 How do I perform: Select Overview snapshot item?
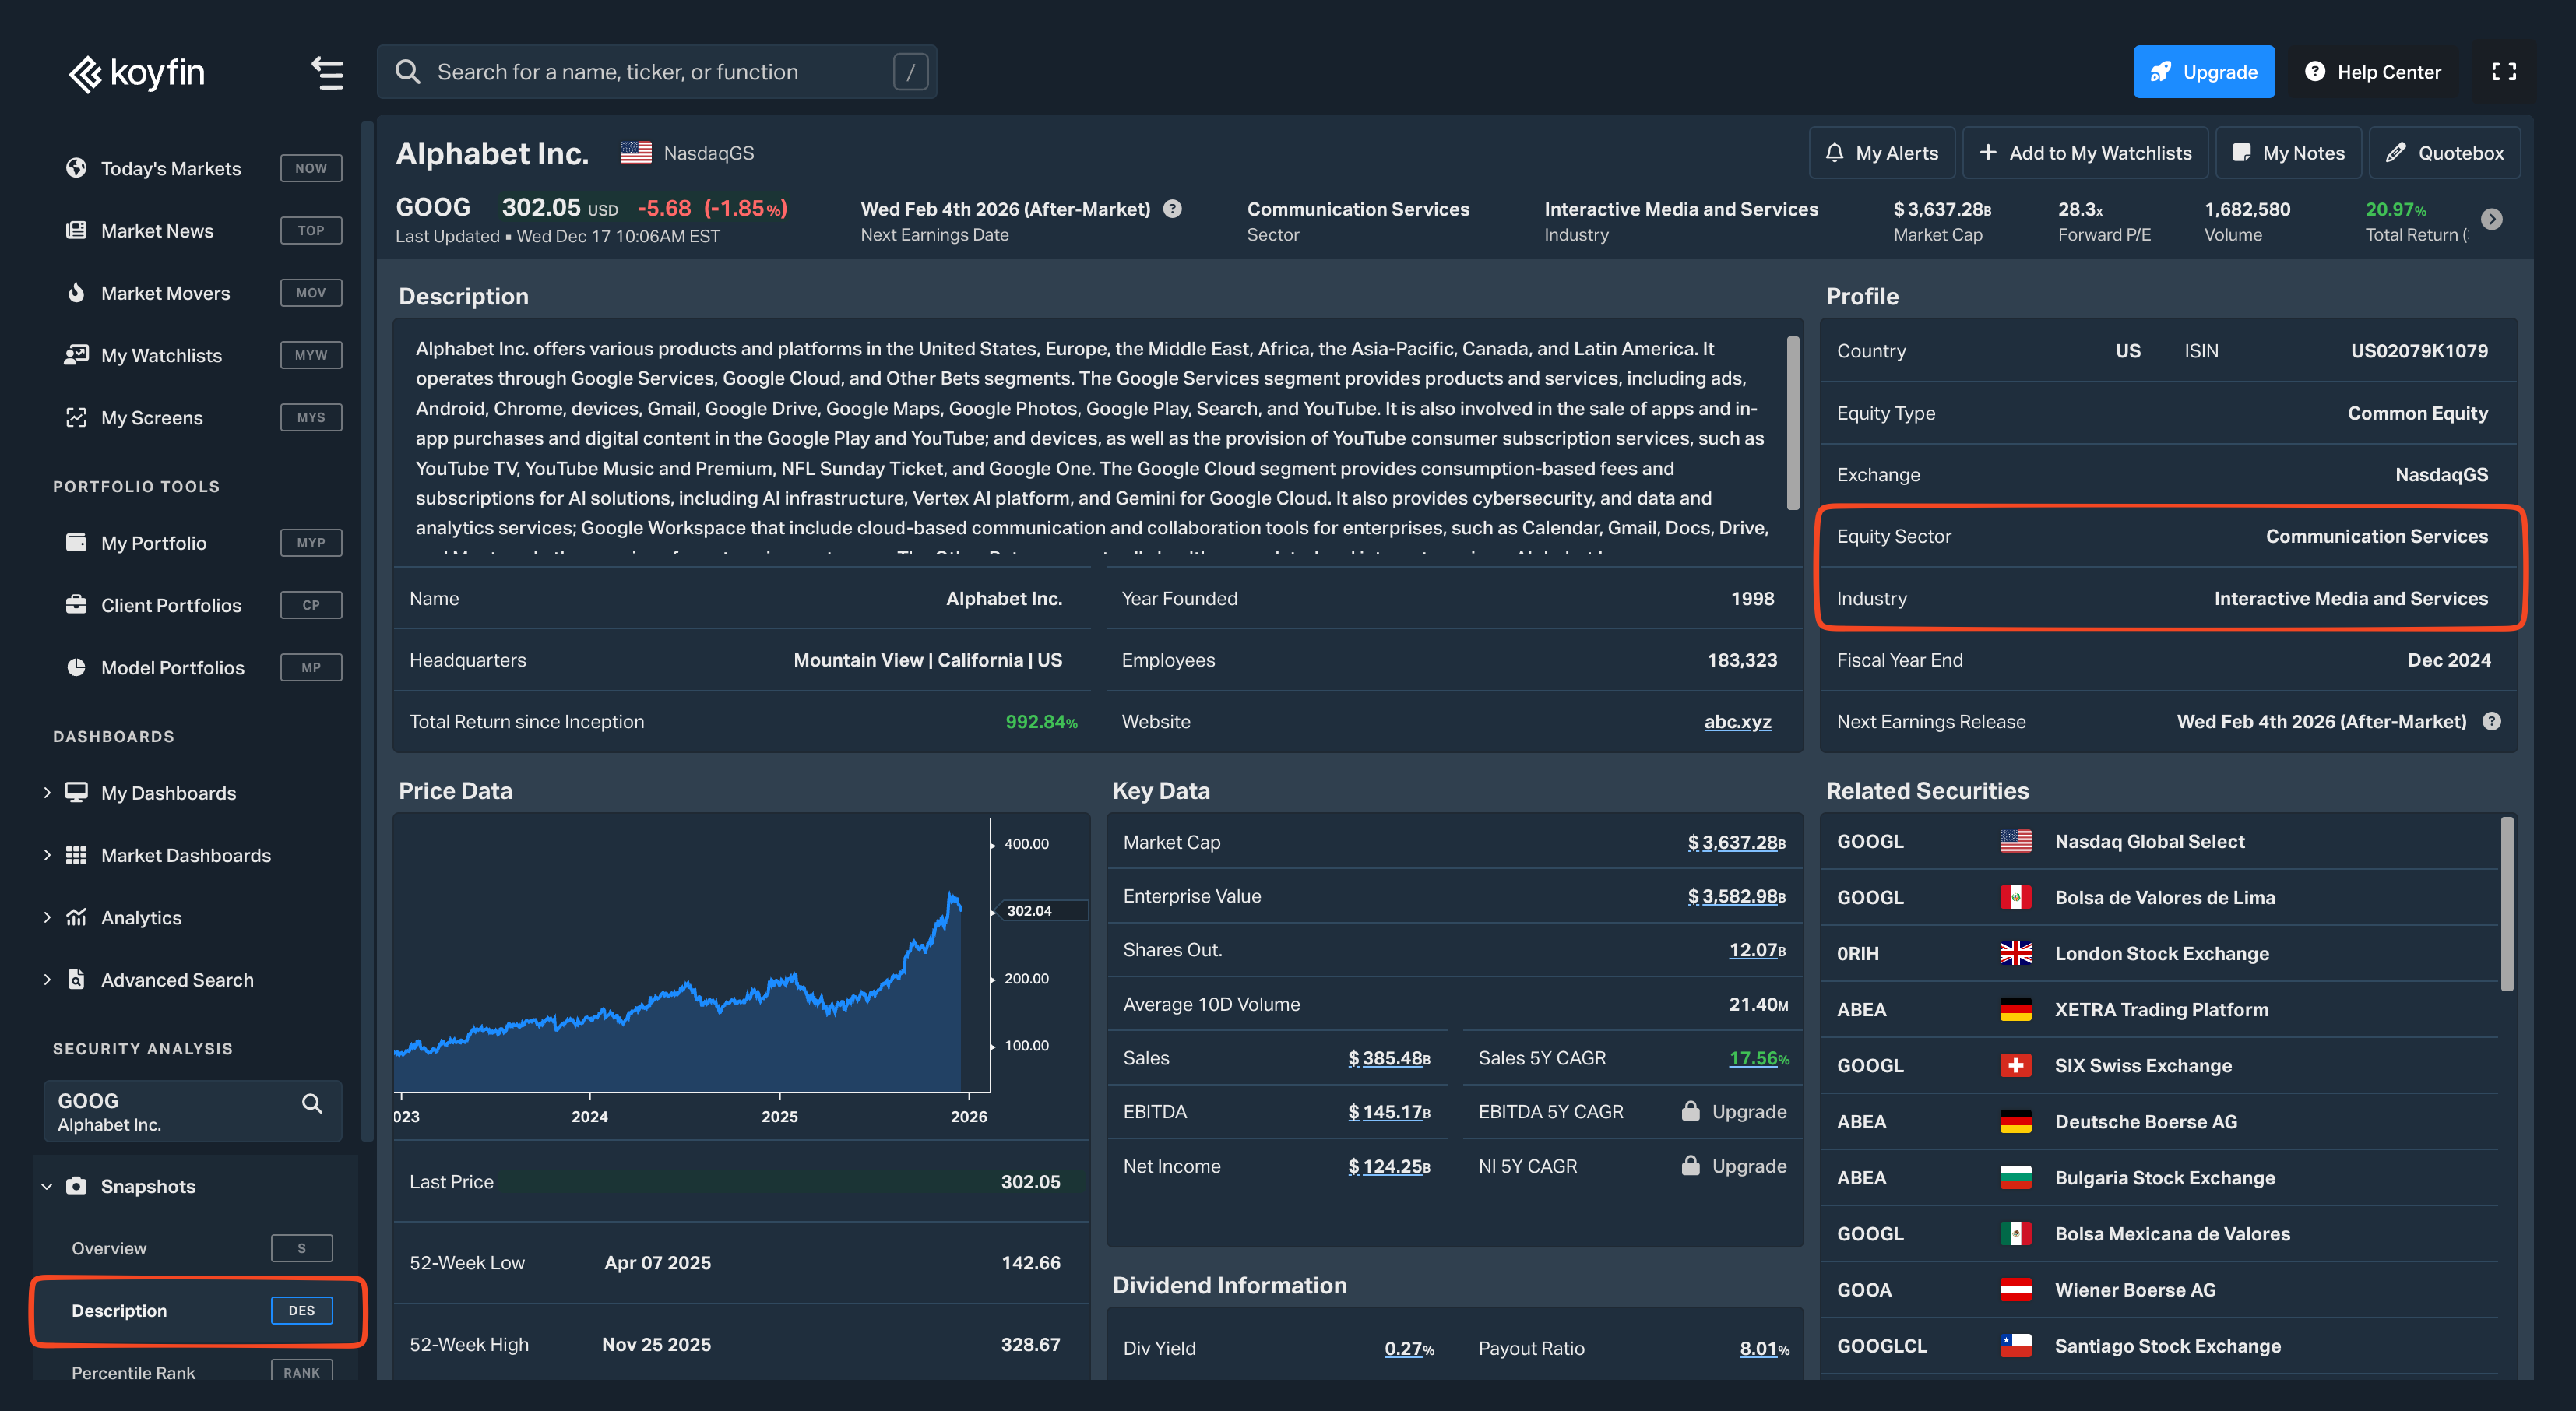point(108,1248)
